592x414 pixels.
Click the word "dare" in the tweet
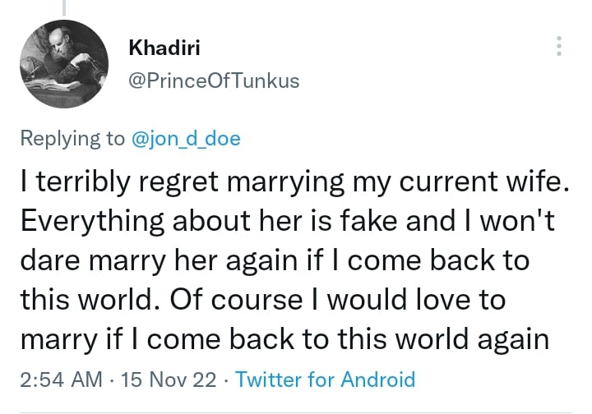(x=49, y=260)
